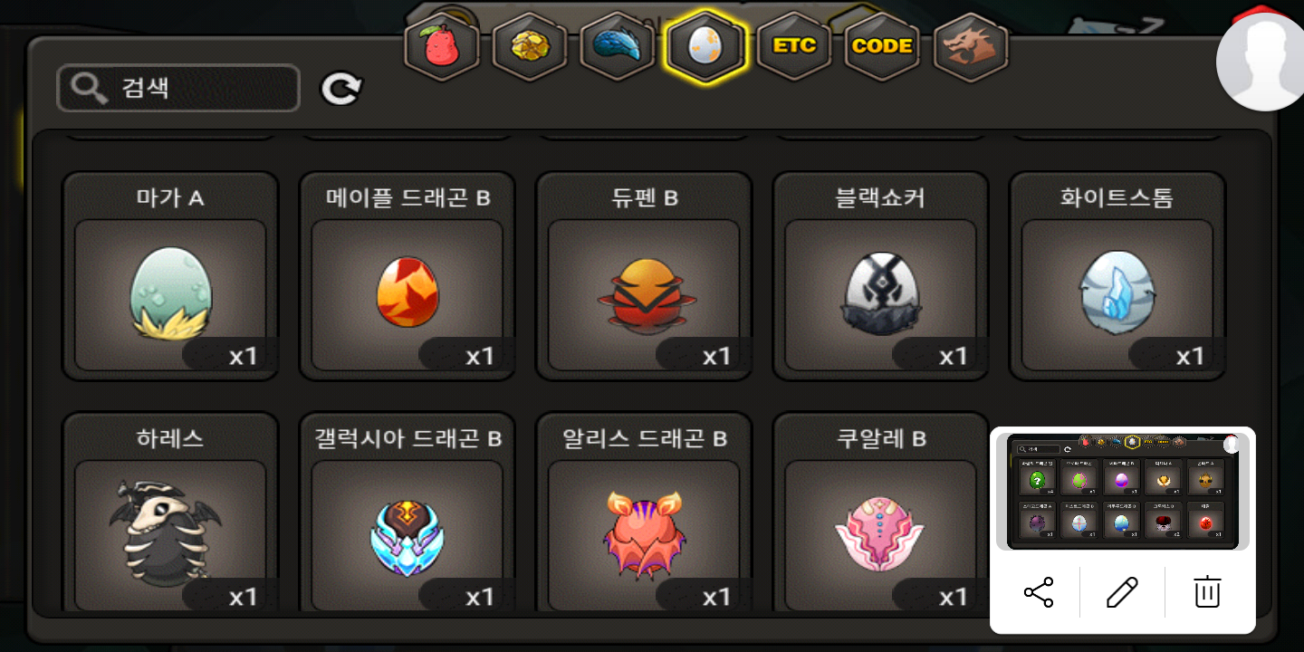Image resolution: width=1304 pixels, height=652 pixels.
Task: Open the screenshot preview thumbnail
Action: tap(1123, 492)
